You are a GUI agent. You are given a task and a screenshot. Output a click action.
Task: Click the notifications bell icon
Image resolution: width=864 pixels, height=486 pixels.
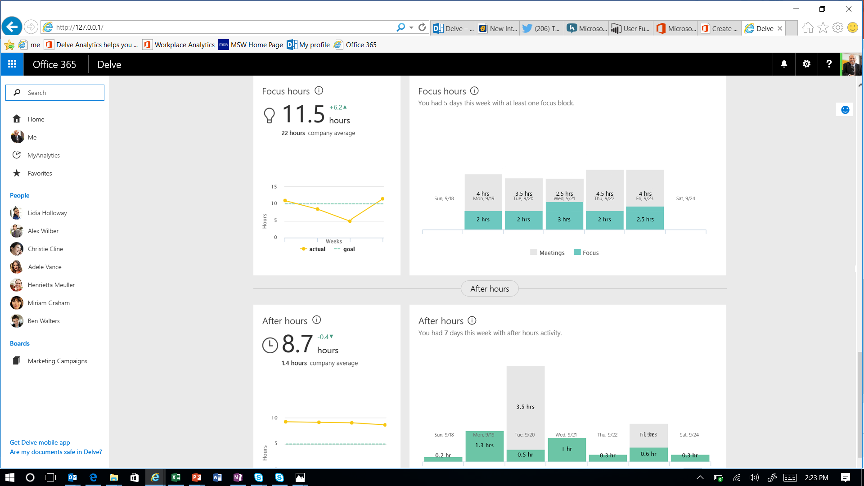coord(784,64)
